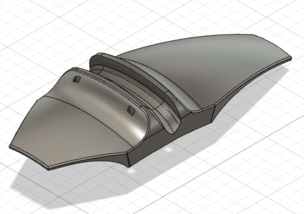This screenshot has width=304, height=214.
Task: Select the left square hole on the ridge
Action: pos(77,79)
